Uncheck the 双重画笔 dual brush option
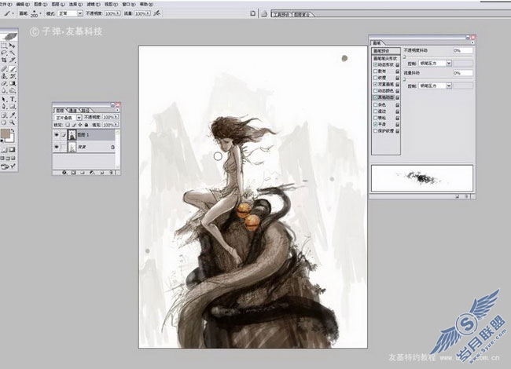Viewport: 511px width, 369px height. [375, 84]
